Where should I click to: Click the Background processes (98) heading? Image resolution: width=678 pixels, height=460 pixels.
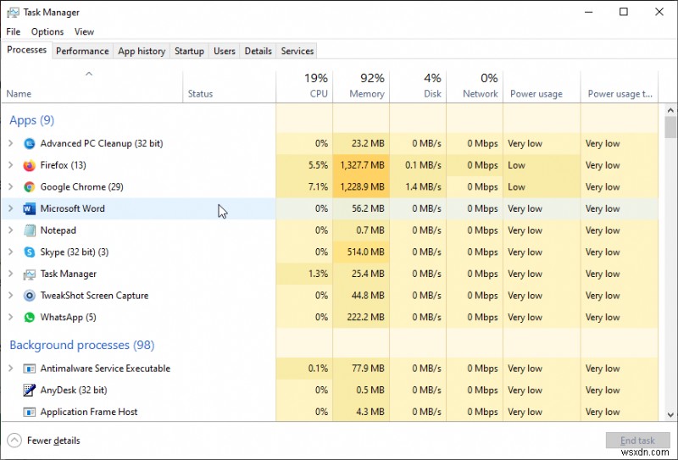tap(81, 345)
